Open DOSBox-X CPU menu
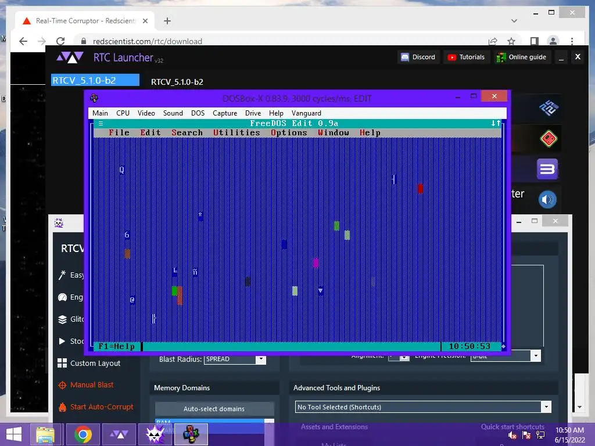 coord(123,113)
